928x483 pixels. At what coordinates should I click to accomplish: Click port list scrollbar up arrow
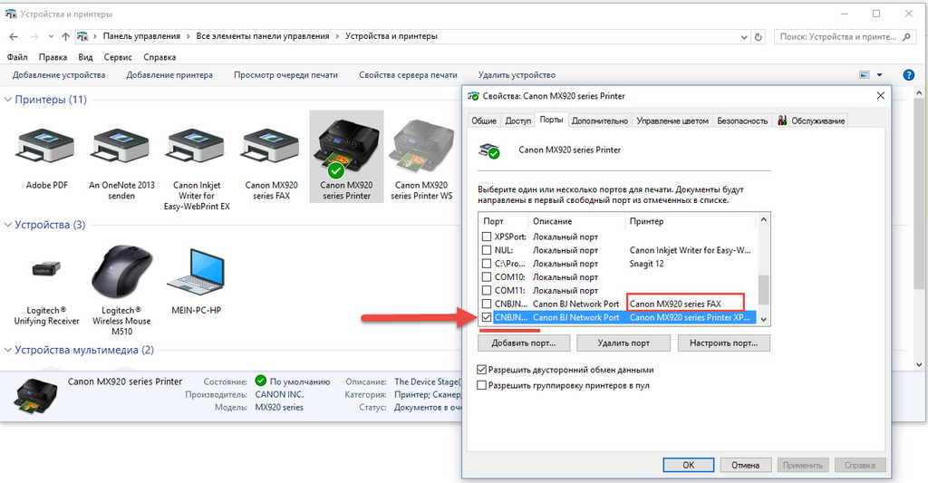763,219
